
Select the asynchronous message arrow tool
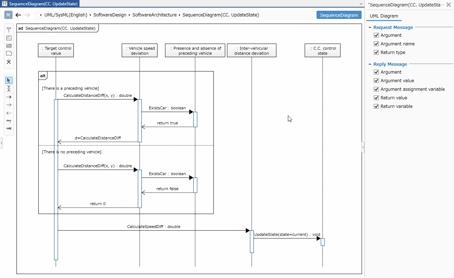pos(9,105)
